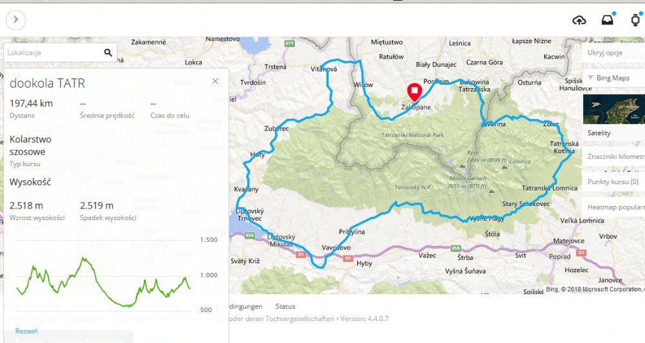Click the cloud upload icon
645x343 pixels.
(x=579, y=20)
